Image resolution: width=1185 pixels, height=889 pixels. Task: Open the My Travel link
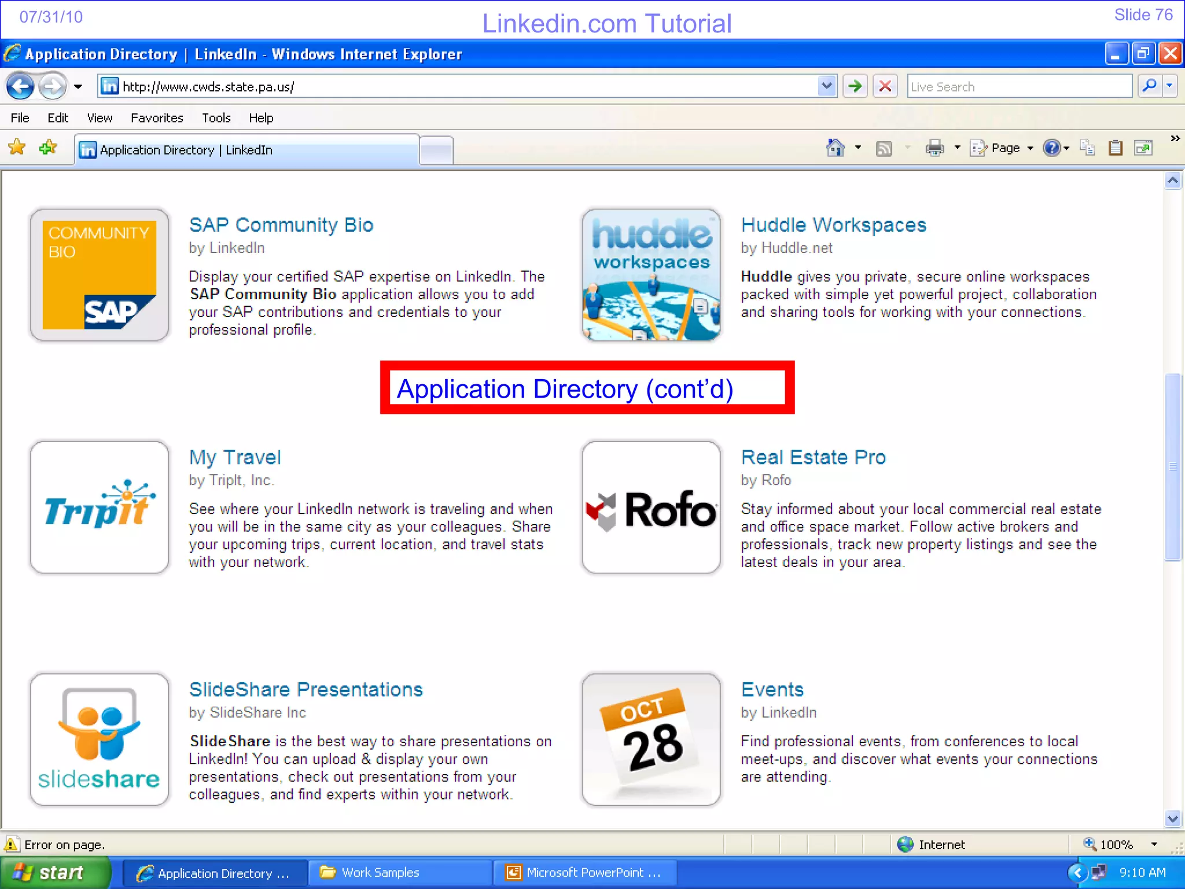coord(235,457)
